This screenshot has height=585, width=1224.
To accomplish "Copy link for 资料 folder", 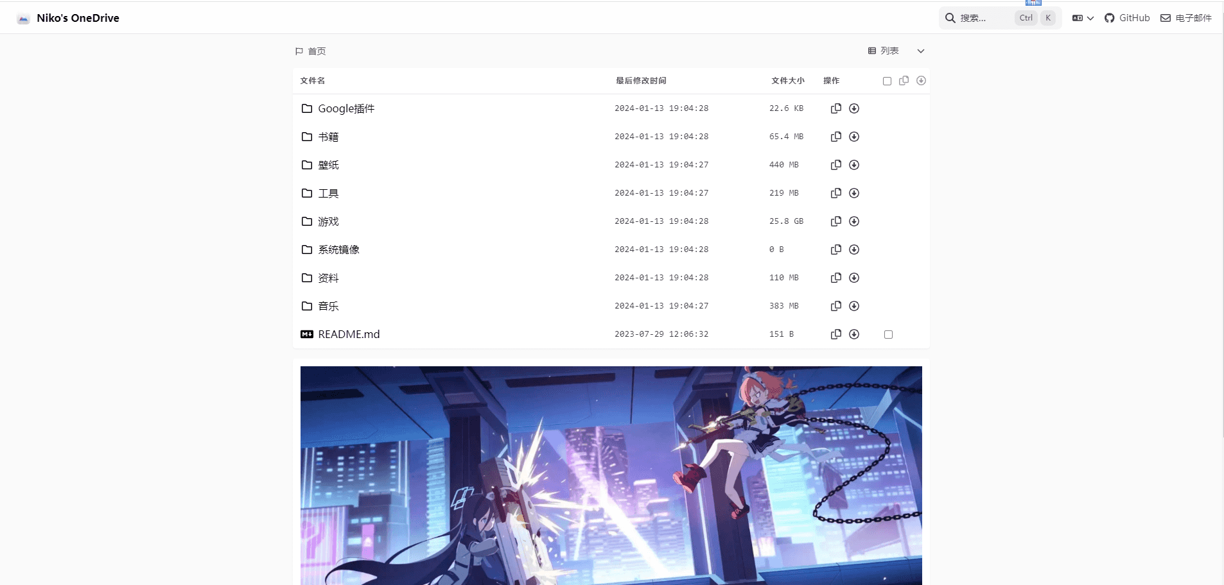I will click(x=835, y=278).
